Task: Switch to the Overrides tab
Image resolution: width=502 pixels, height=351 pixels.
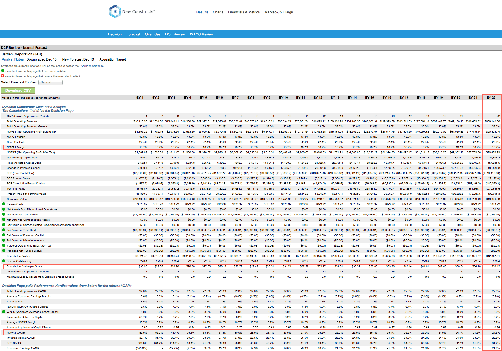Action: [153, 34]
